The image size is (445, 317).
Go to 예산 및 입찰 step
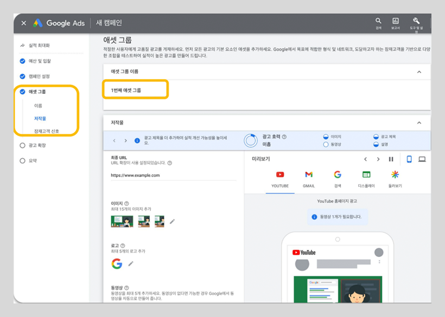click(40, 61)
